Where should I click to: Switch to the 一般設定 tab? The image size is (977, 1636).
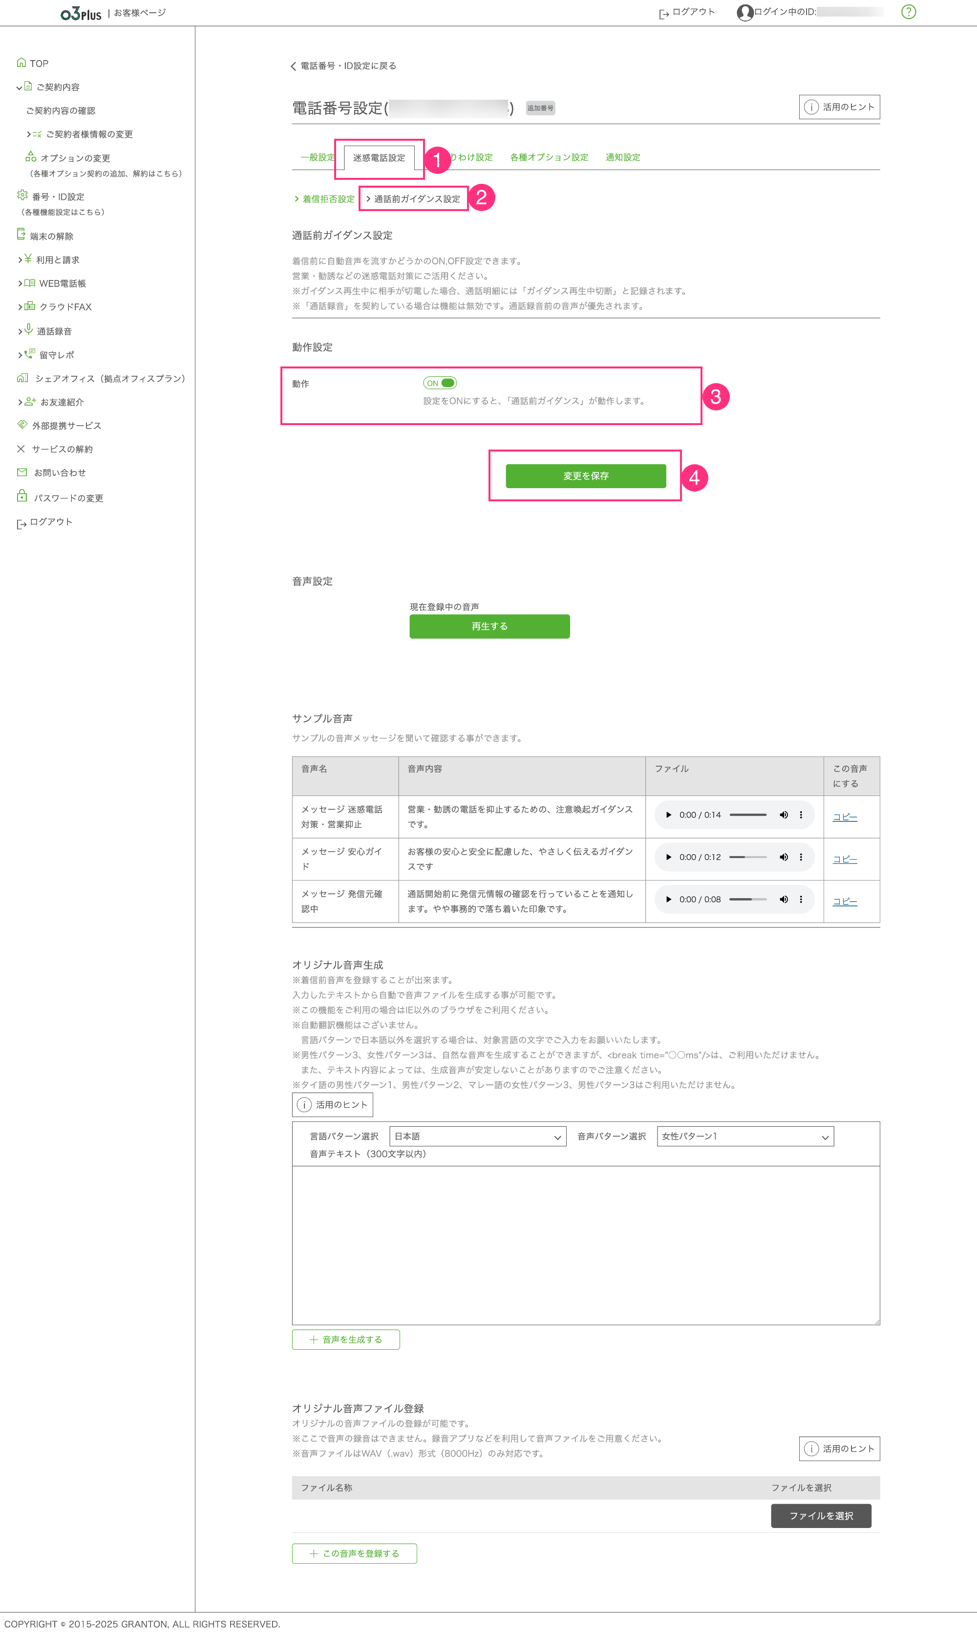318,157
